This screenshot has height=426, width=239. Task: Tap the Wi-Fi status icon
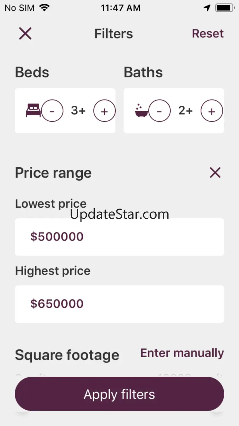click(x=44, y=8)
